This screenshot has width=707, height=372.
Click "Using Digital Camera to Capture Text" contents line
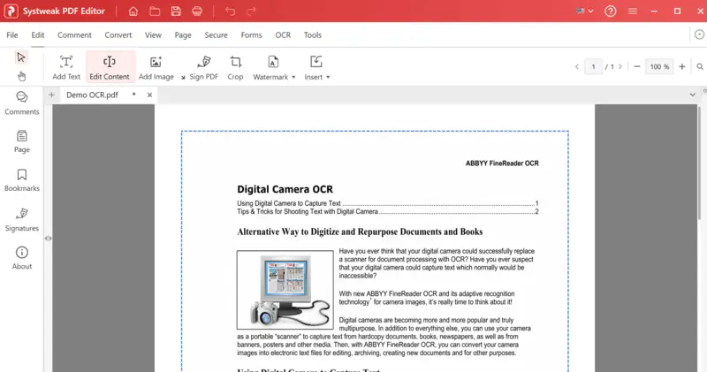pos(388,203)
